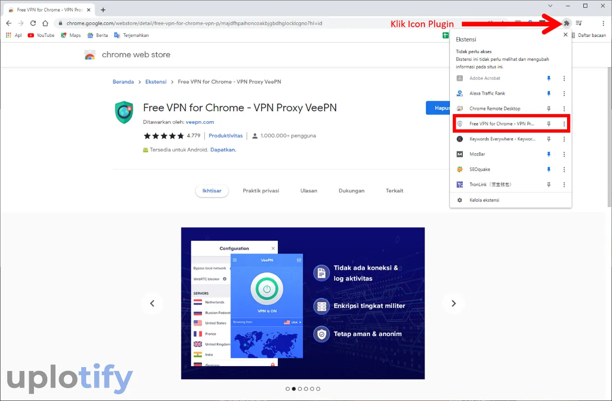612x401 pixels.
Task: Unpin Alexa Traffic Rank from toolbar
Action: click(549, 94)
